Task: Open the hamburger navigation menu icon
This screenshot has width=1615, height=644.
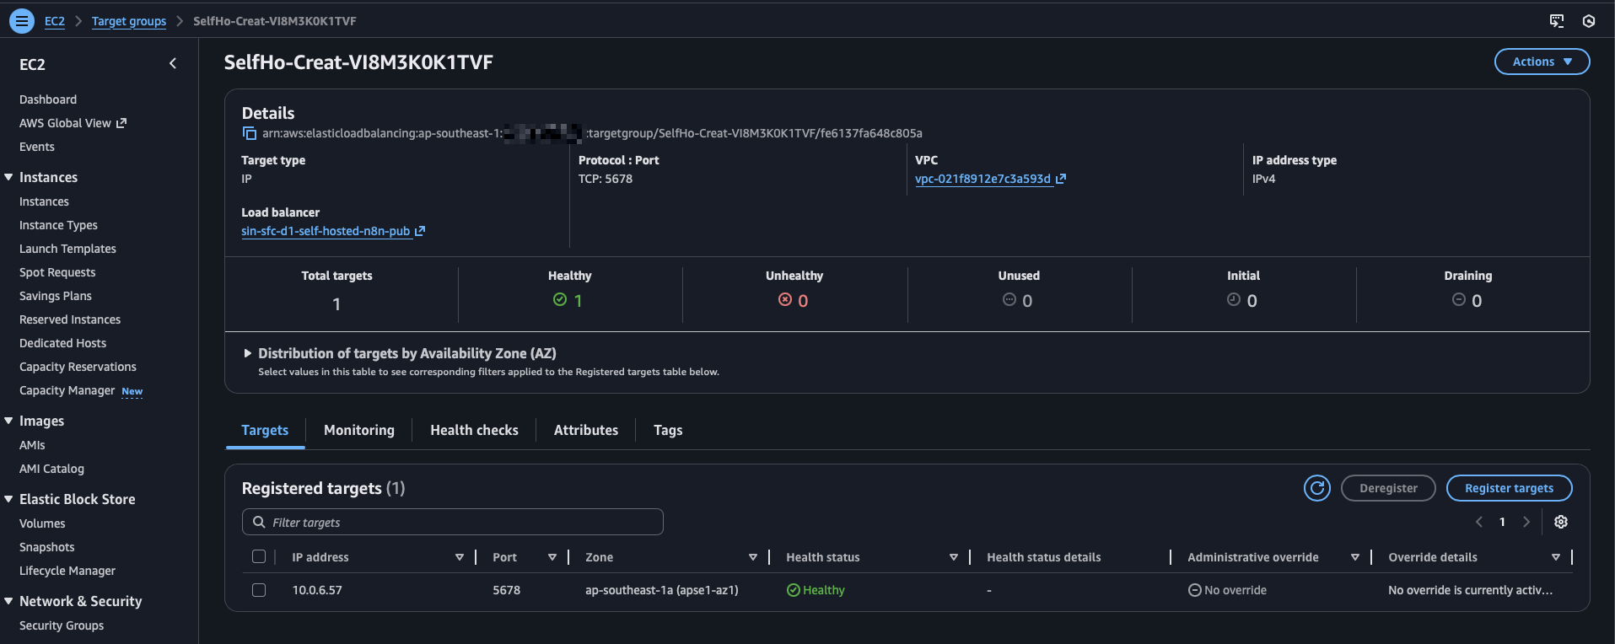Action: 22,21
